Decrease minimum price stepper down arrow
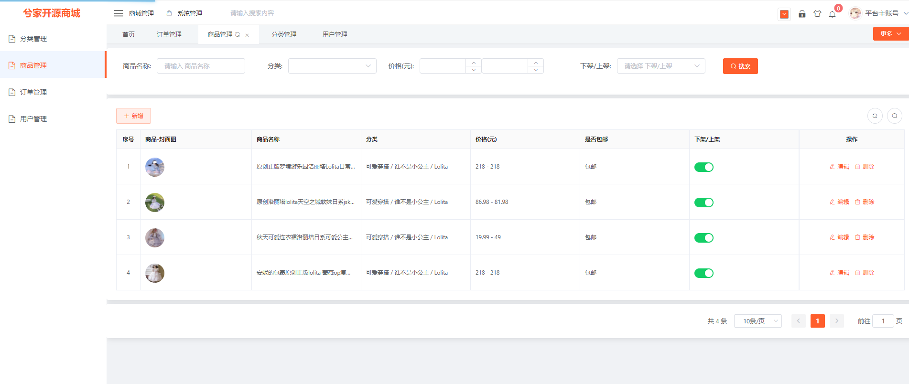The width and height of the screenshot is (909, 384). pos(474,70)
